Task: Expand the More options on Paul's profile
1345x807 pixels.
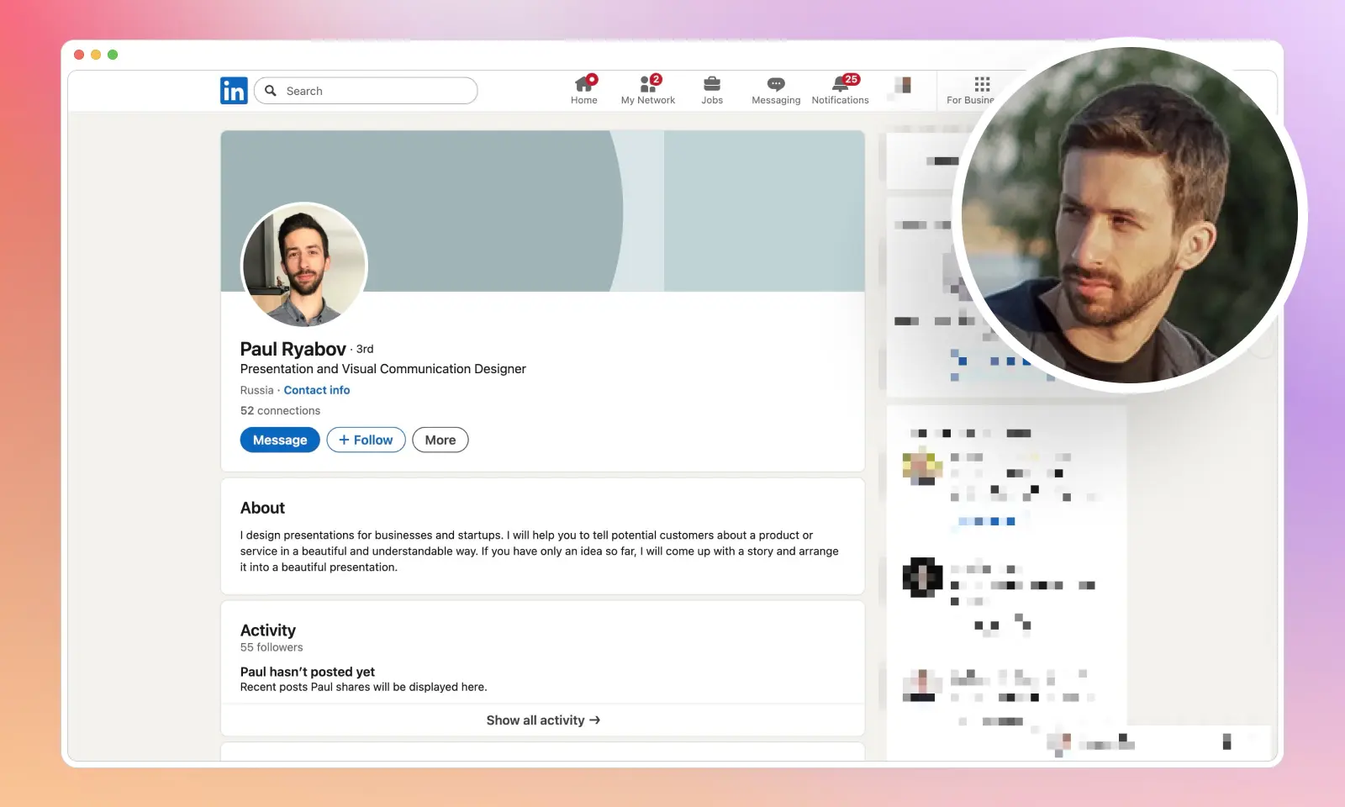Action: pyautogui.click(x=440, y=440)
